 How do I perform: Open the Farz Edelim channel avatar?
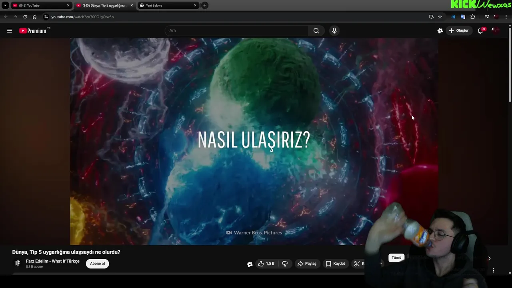18,263
